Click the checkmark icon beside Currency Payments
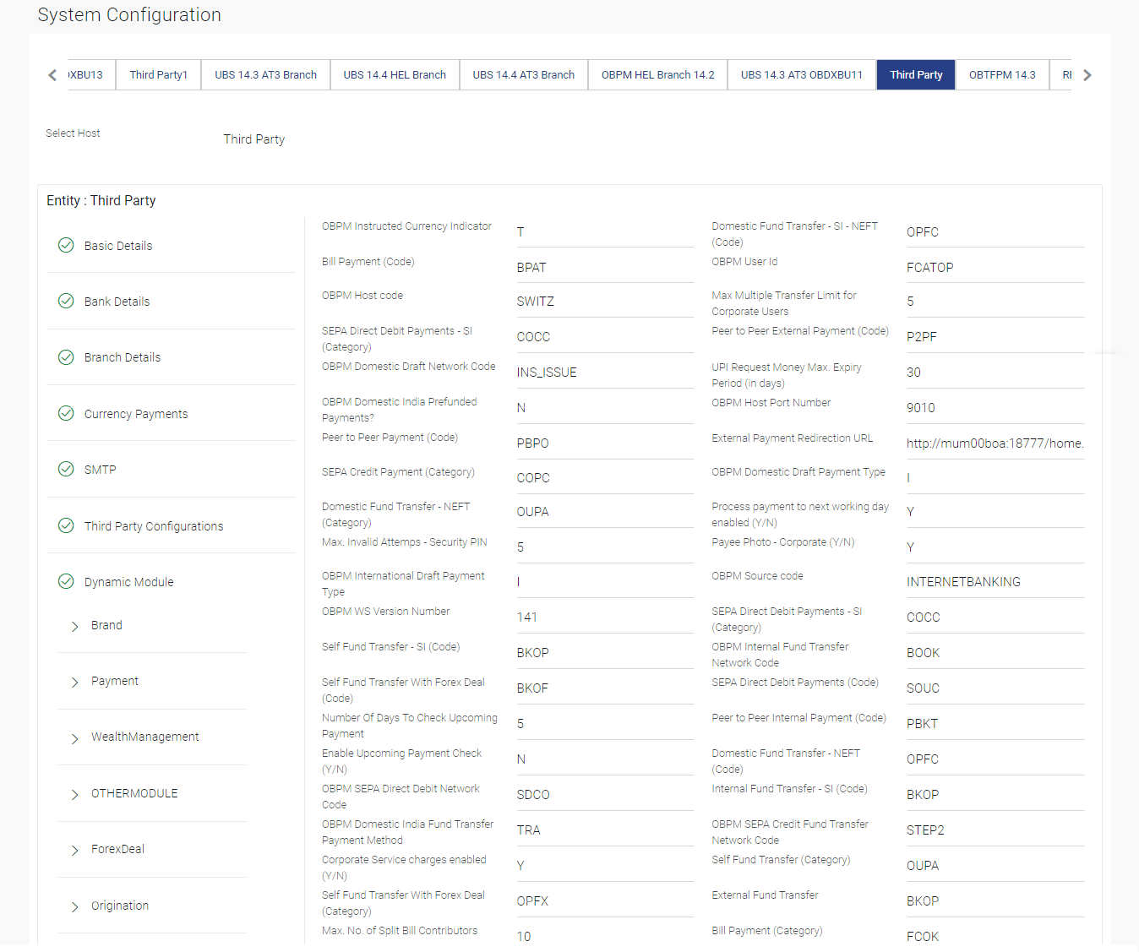Screen dimensions: 1139x952 point(66,413)
